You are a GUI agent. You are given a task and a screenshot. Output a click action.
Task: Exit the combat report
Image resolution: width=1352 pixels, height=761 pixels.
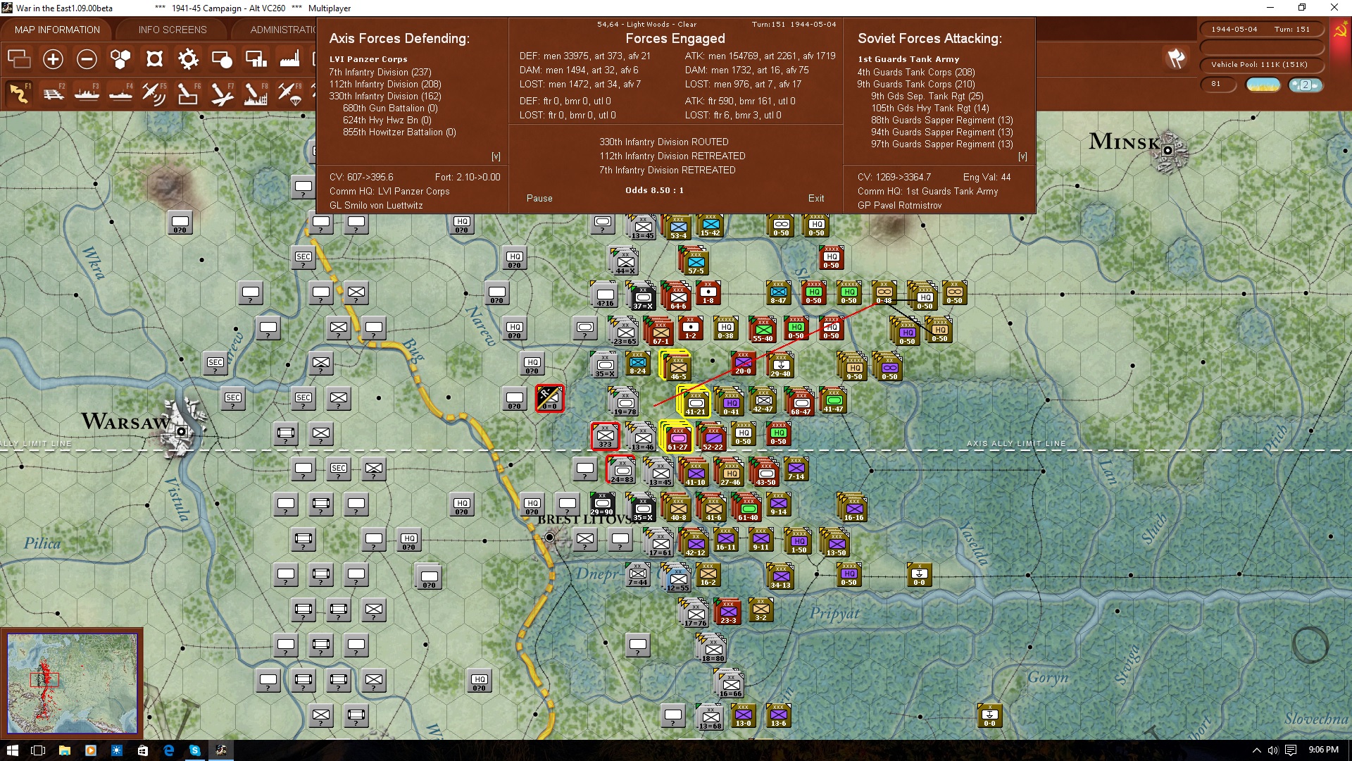click(816, 198)
